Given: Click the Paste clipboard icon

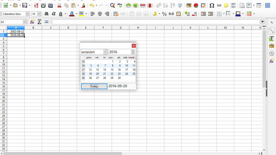Looking at the screenshot, I should pos(74,5).
